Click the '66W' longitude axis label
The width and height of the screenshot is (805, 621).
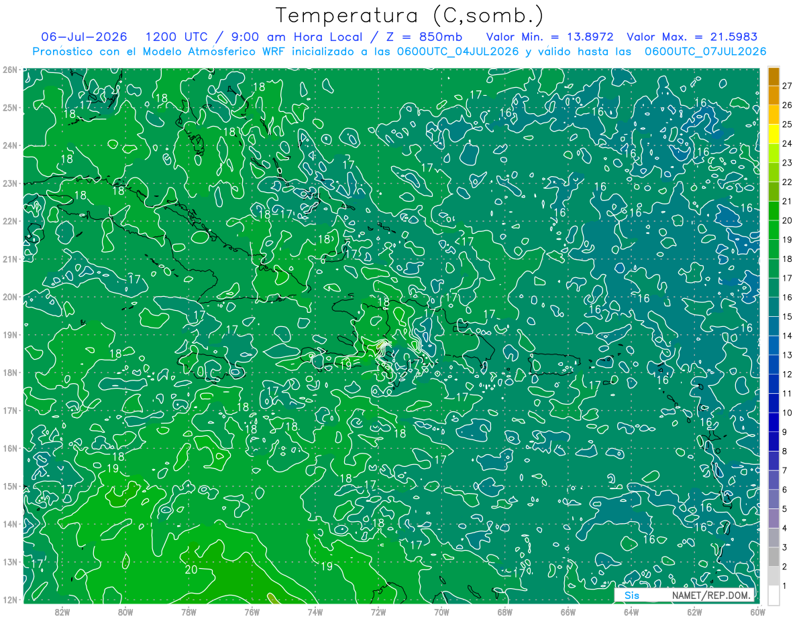(568, 612)
